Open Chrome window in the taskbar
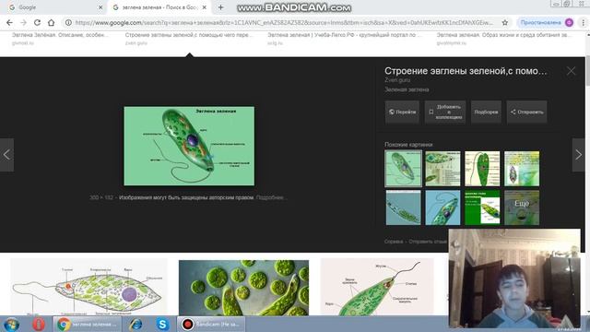 pyautogui.click(x=88, y=324)
